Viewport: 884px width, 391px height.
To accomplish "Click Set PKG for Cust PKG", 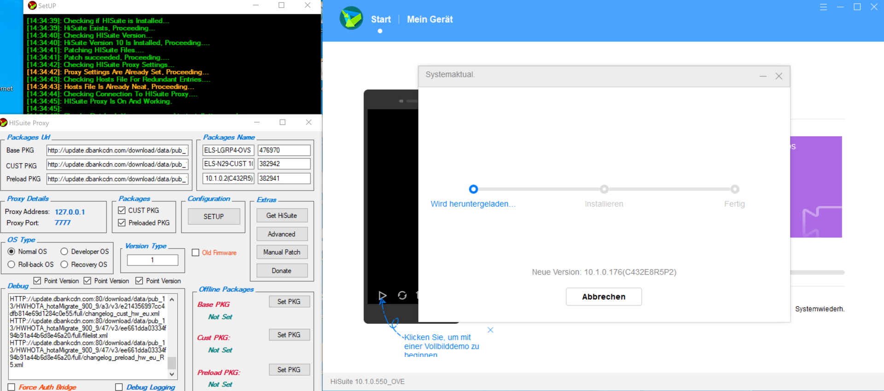I will point(289,334).
